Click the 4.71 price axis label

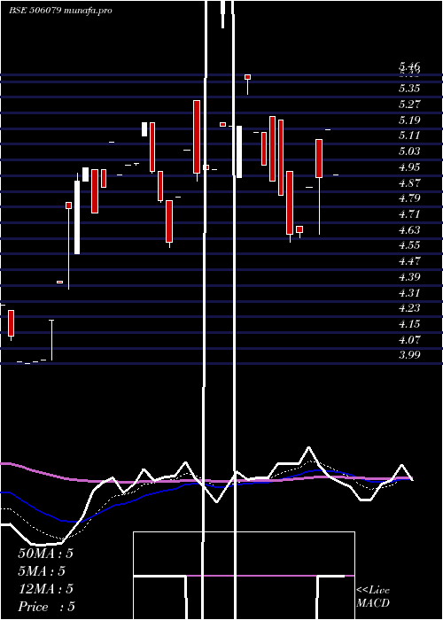409,214
